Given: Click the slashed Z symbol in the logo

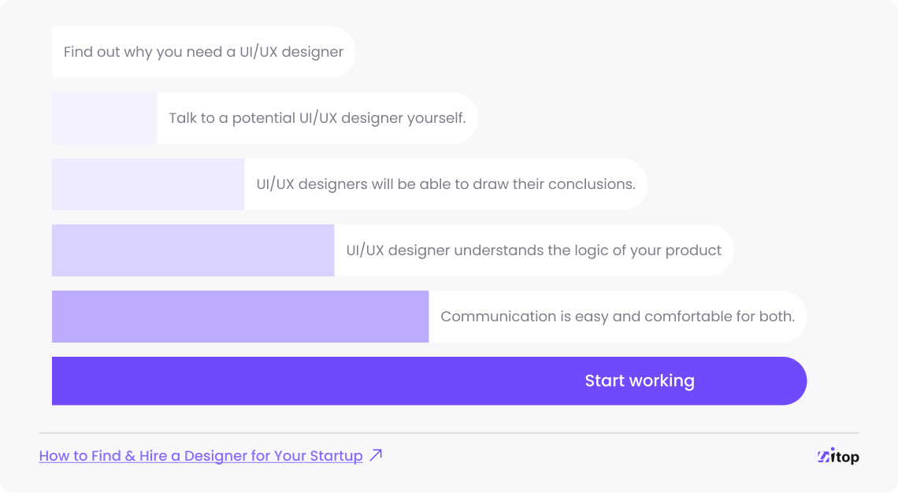Looking at the screenshot, I should coord(823,457).
